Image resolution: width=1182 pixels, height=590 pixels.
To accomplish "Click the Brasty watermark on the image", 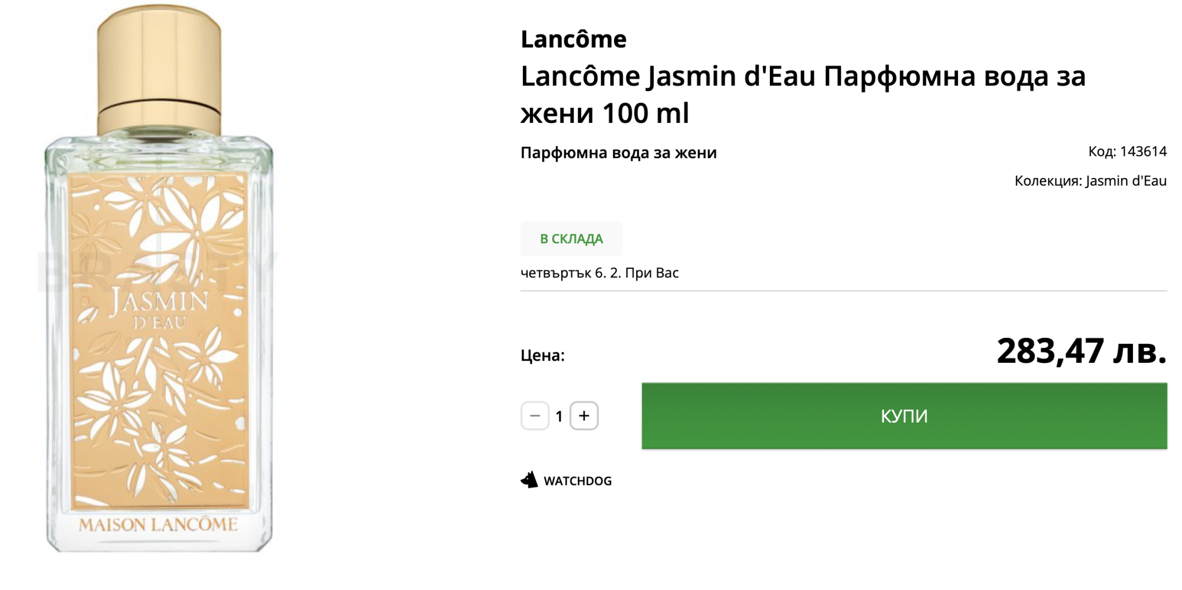I will click(58, 271).
